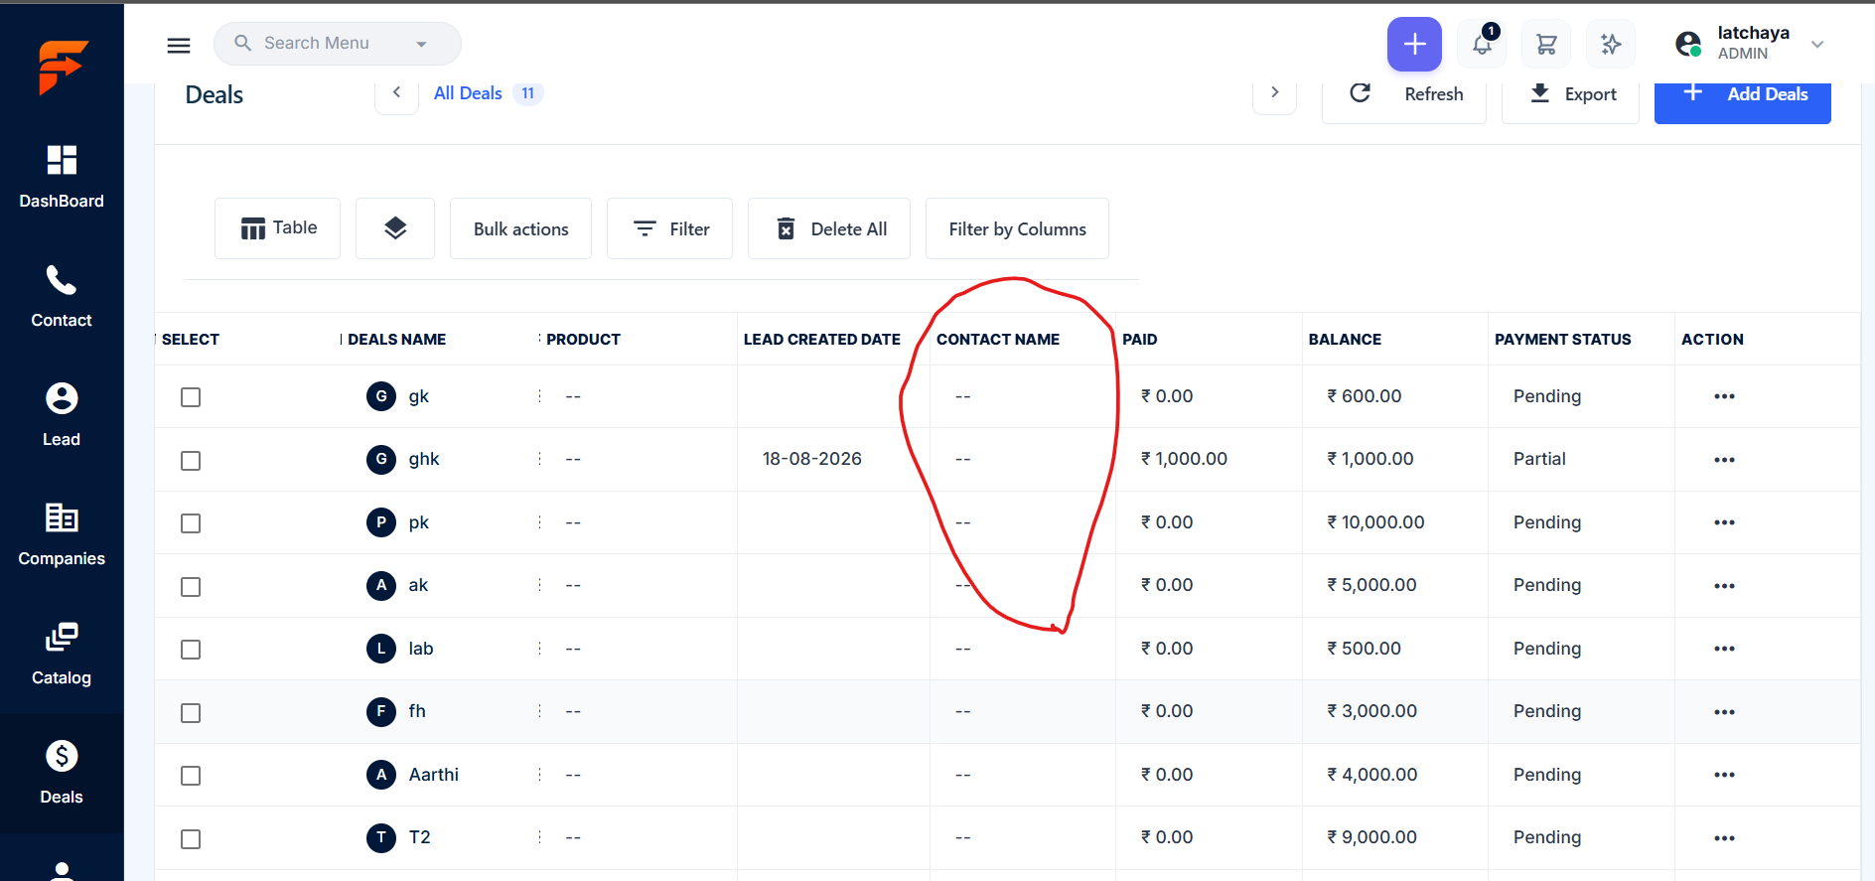The image size is (1875, 881).
Task: Click the ₹ 9,000.00 balance for T2
Action: [1372, 837]
